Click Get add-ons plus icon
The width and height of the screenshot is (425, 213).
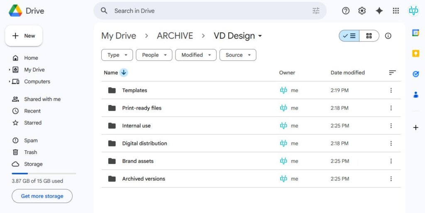tap(415, 127)
